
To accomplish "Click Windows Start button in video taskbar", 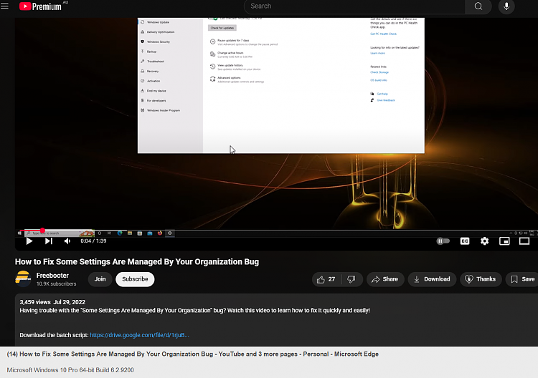I will click(19, 233).
